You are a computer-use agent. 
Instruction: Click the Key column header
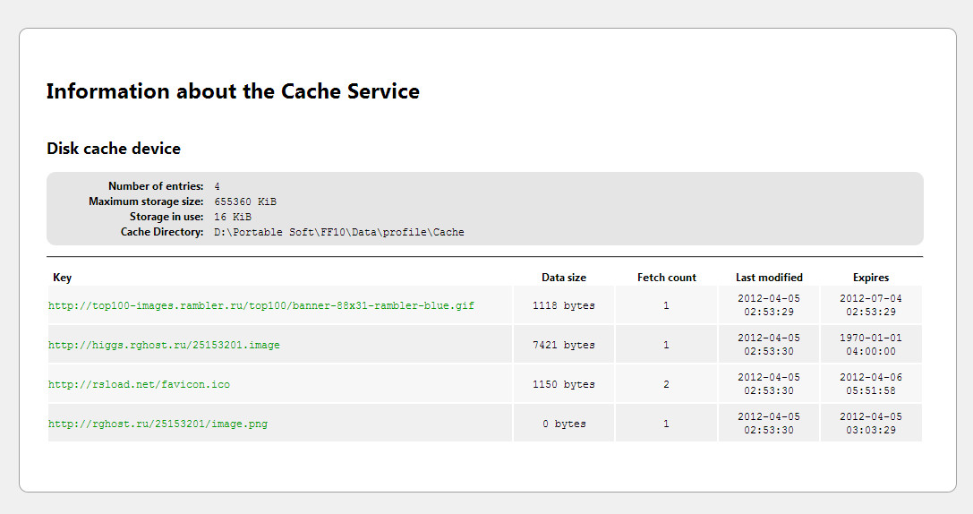point(62,278)
